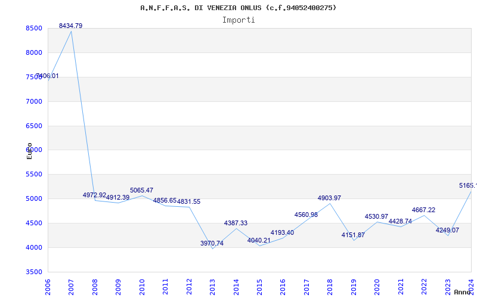Image resolution: width=477 pixels, height=298 pixels.
Task: Select the 2022 x-axis year label
Action: (425, 287)
